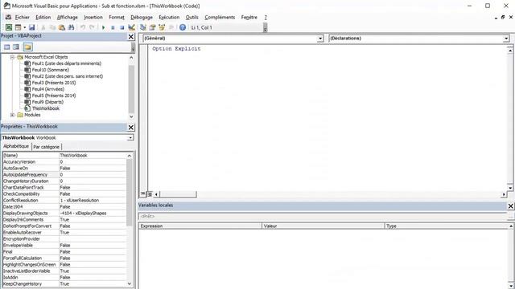
Task: Click in the code editor at Option Explicit
Action: click(176, 49)
